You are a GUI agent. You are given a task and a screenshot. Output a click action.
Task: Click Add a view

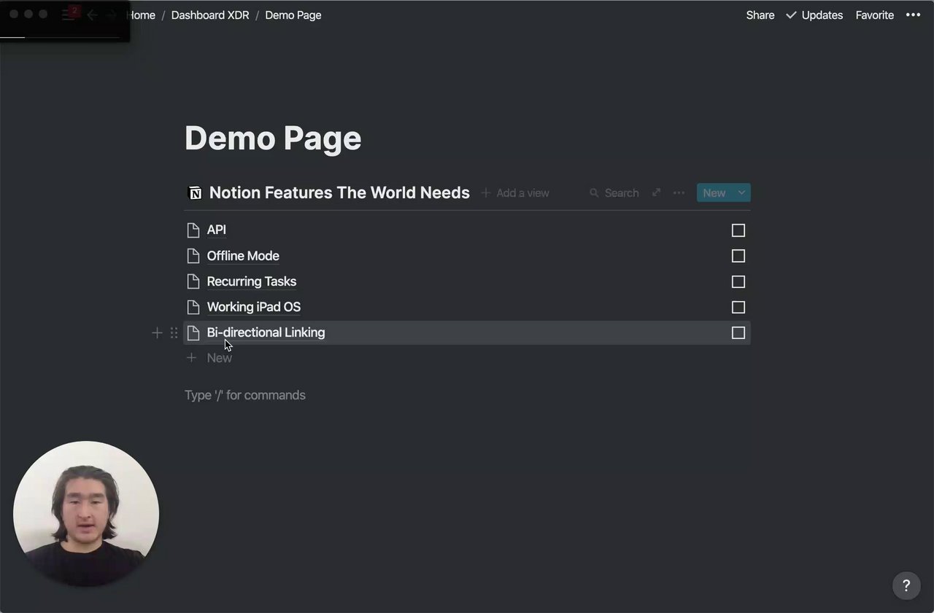click(515, 193)
